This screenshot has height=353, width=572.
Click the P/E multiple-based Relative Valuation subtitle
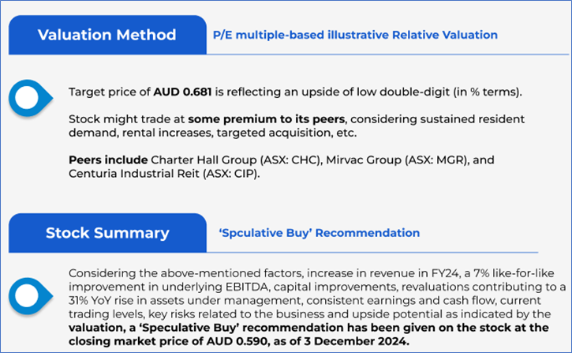pos(355,35)
